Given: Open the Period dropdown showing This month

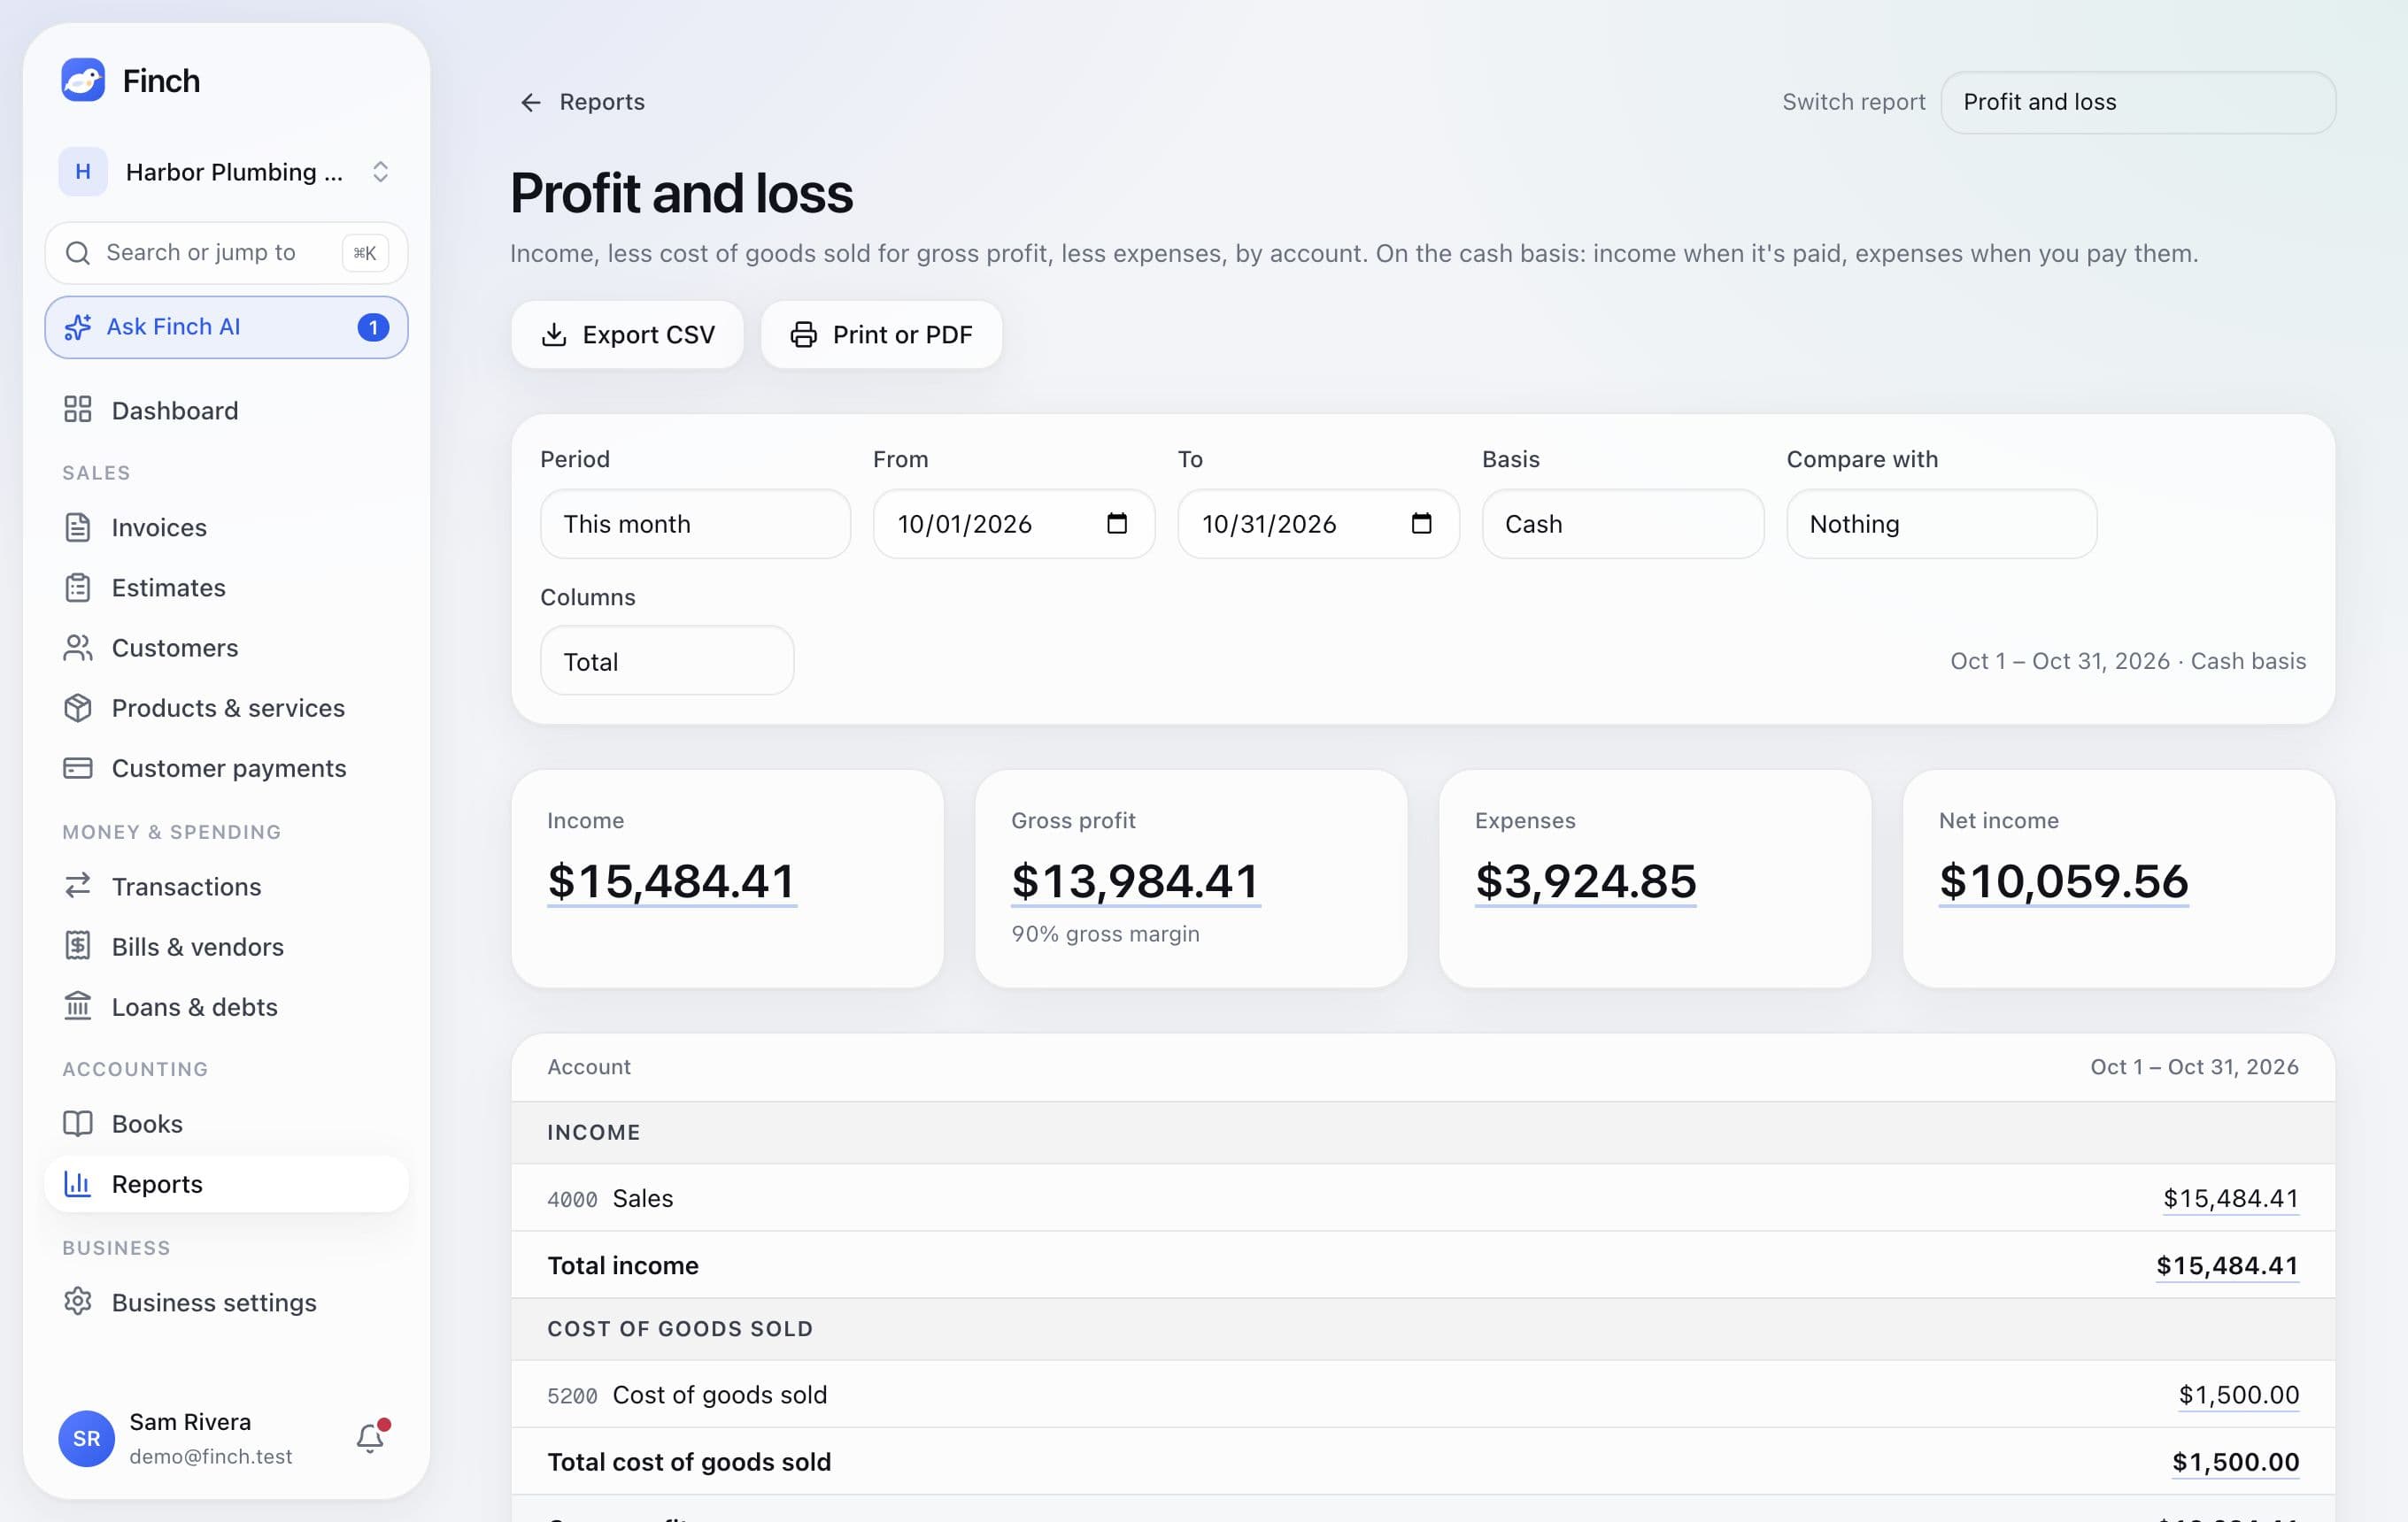Looking at the screenshot, I should (x=695, y=524).
